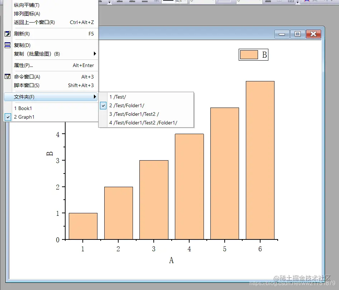Click the refresh icon beside 刷新(R)

tap(8, 34)
